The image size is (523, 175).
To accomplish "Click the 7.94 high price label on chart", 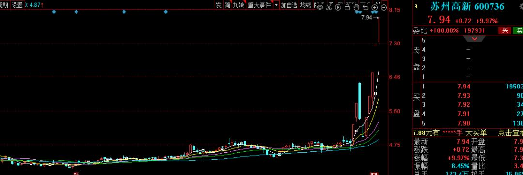I will point(367,17).
